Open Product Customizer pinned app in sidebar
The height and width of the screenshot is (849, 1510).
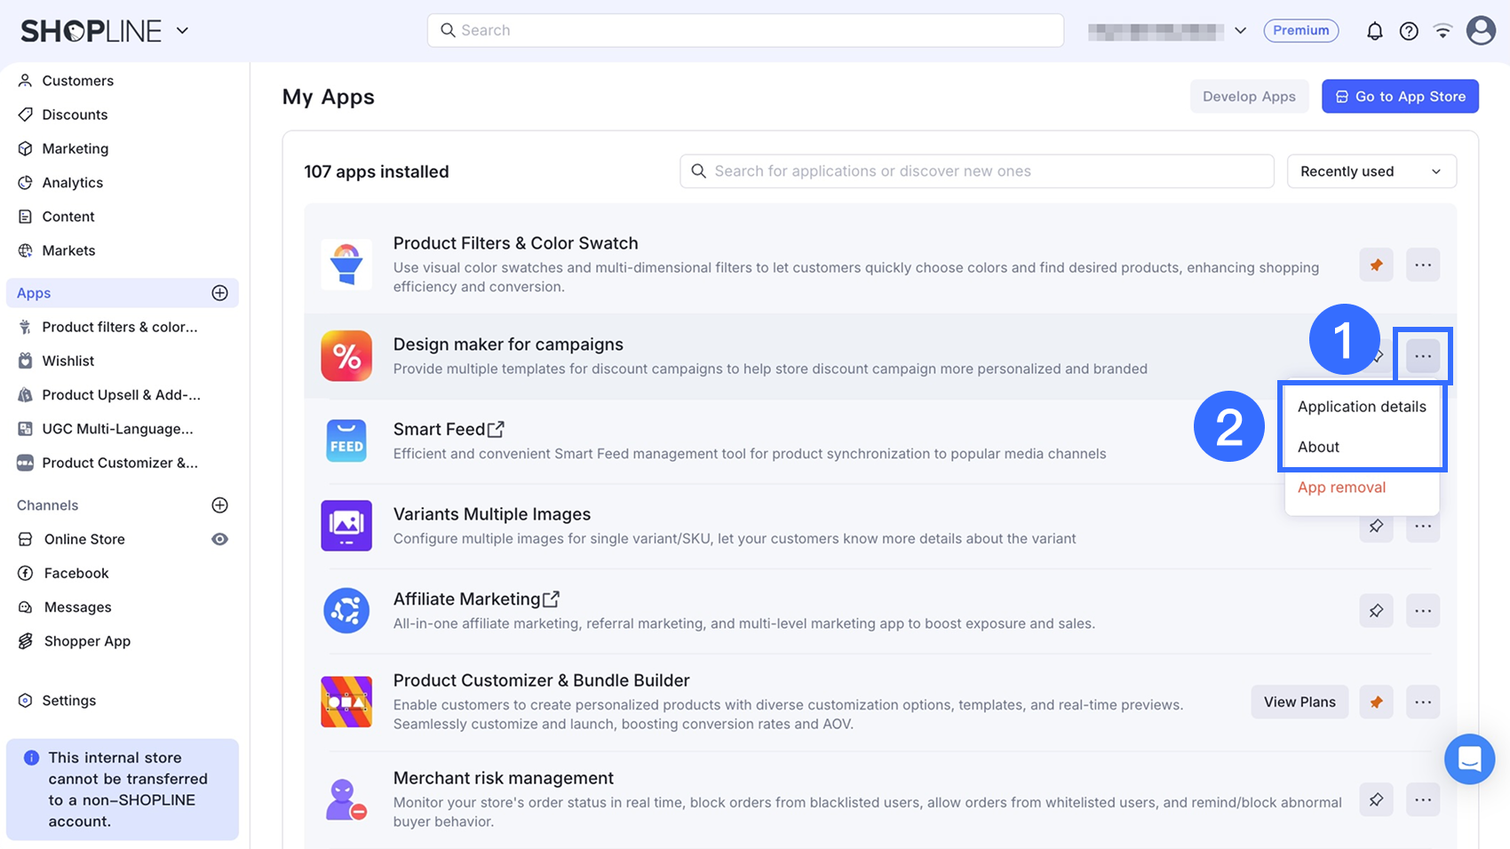pos(122,463)
